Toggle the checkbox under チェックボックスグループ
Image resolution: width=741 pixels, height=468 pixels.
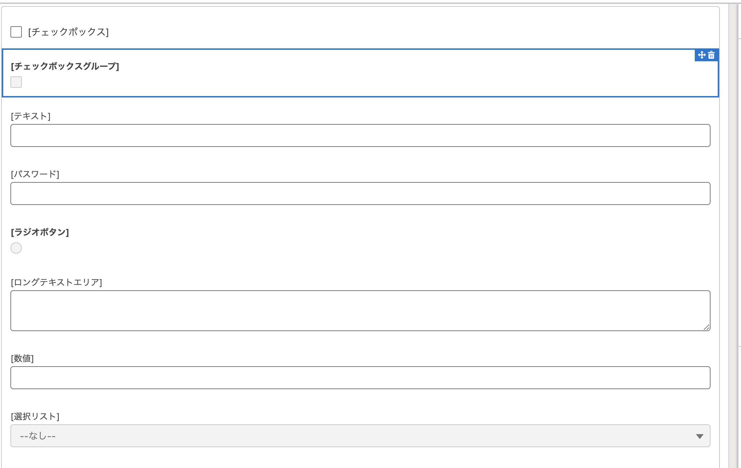pos(16,82)
